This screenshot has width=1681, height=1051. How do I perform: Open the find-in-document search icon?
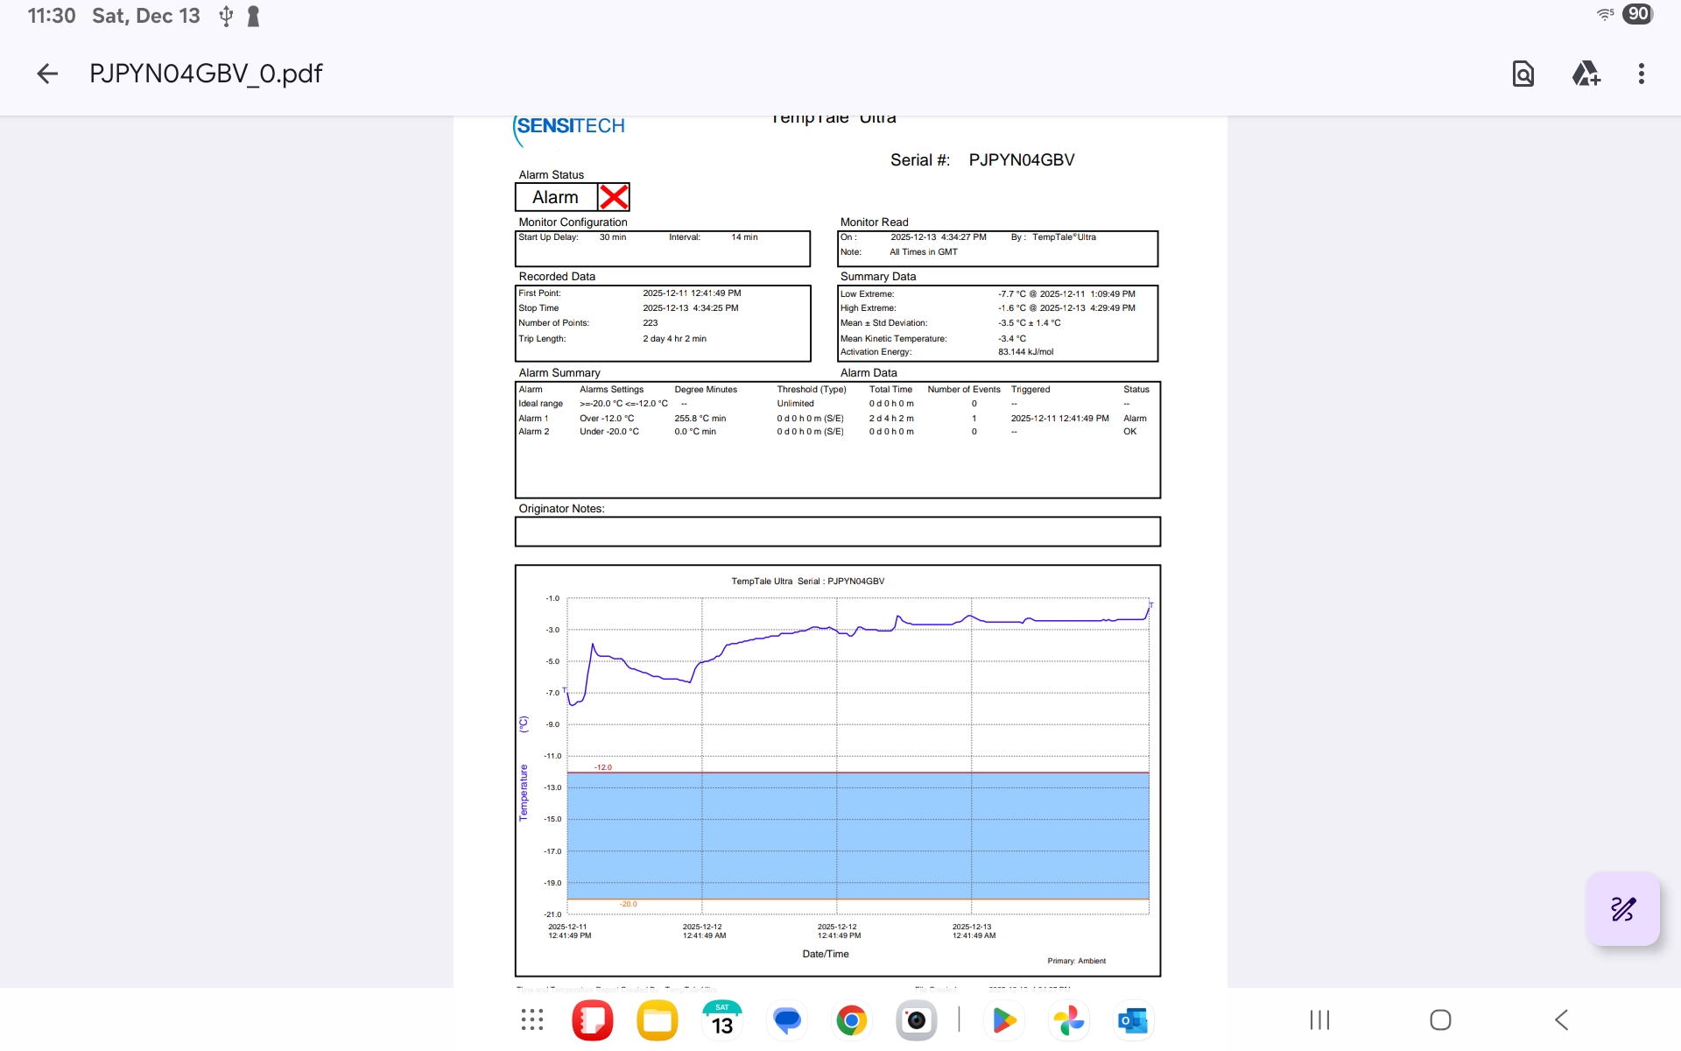1523,74
